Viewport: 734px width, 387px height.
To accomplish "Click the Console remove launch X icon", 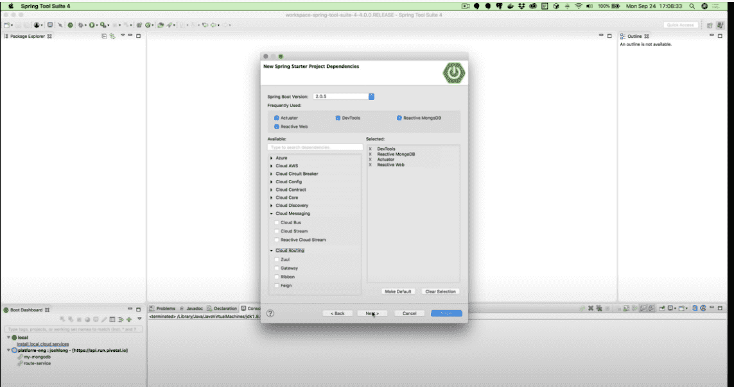I will click(591, 308).
